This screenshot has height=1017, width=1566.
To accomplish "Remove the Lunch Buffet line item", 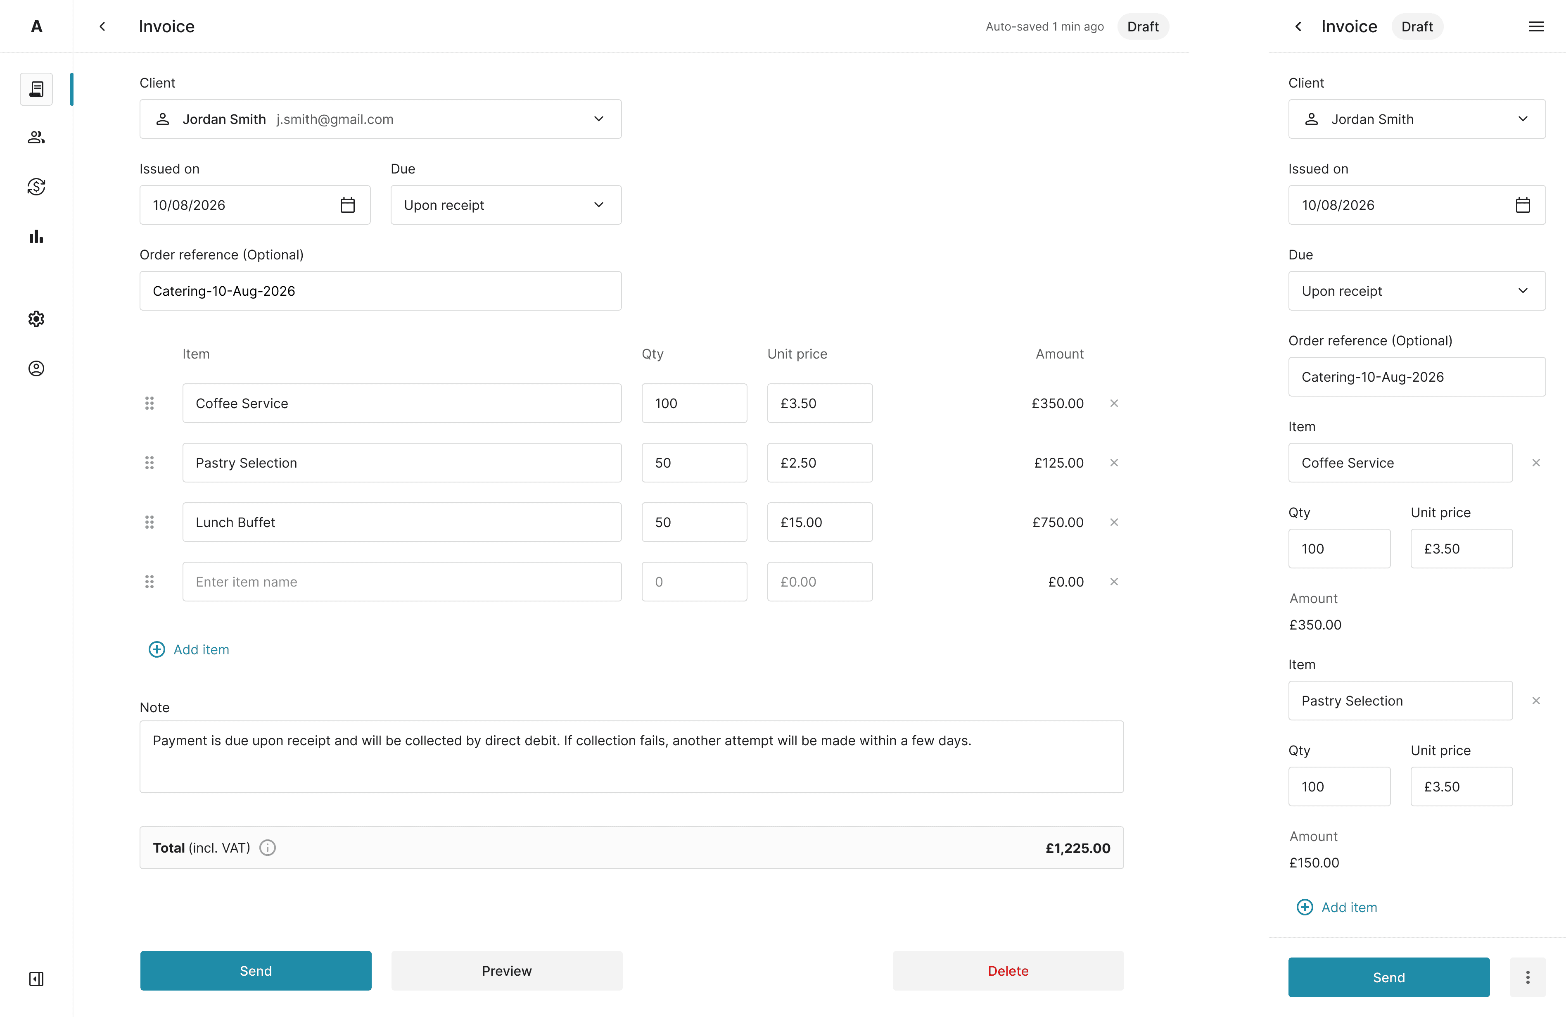I will (x=1114, y=522).
